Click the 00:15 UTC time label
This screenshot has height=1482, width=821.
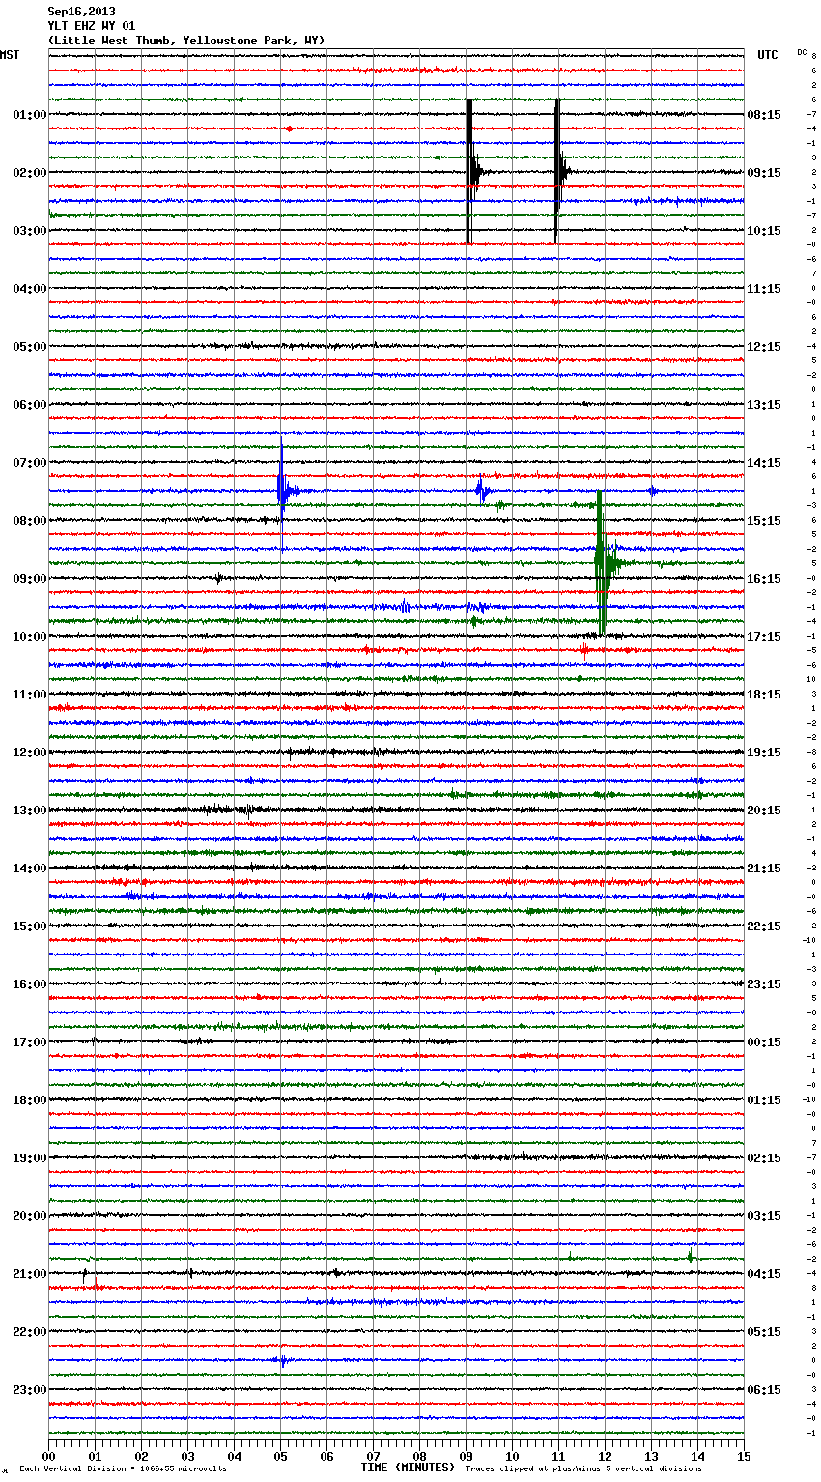764,1042
